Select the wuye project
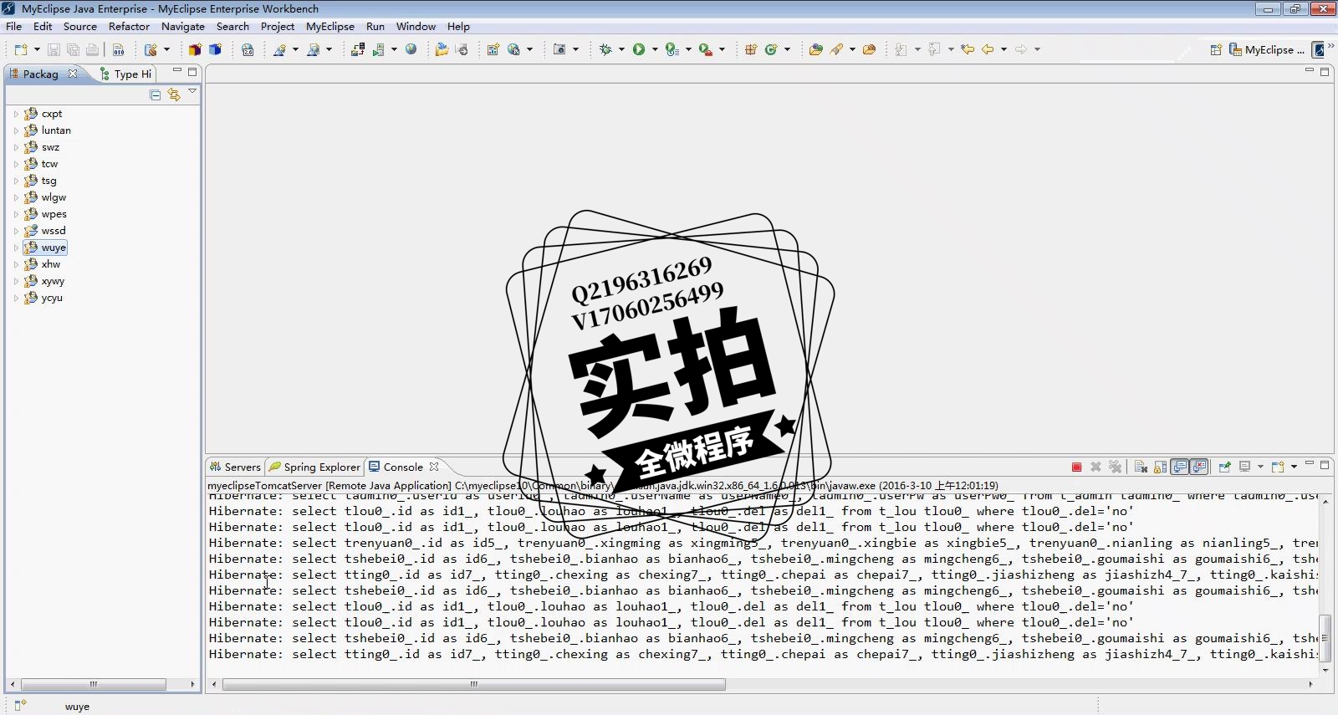This screenshot has height=715, width=1338. click(x=45, y=248)
